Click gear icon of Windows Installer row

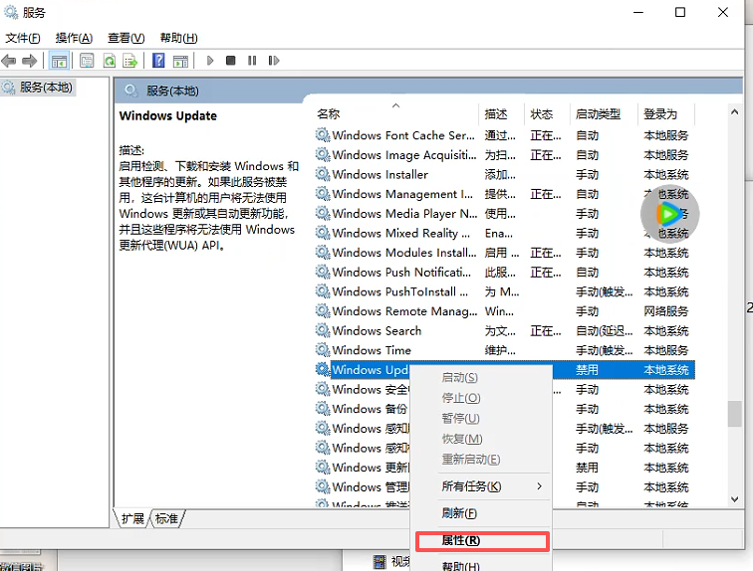tap(323, 173)
